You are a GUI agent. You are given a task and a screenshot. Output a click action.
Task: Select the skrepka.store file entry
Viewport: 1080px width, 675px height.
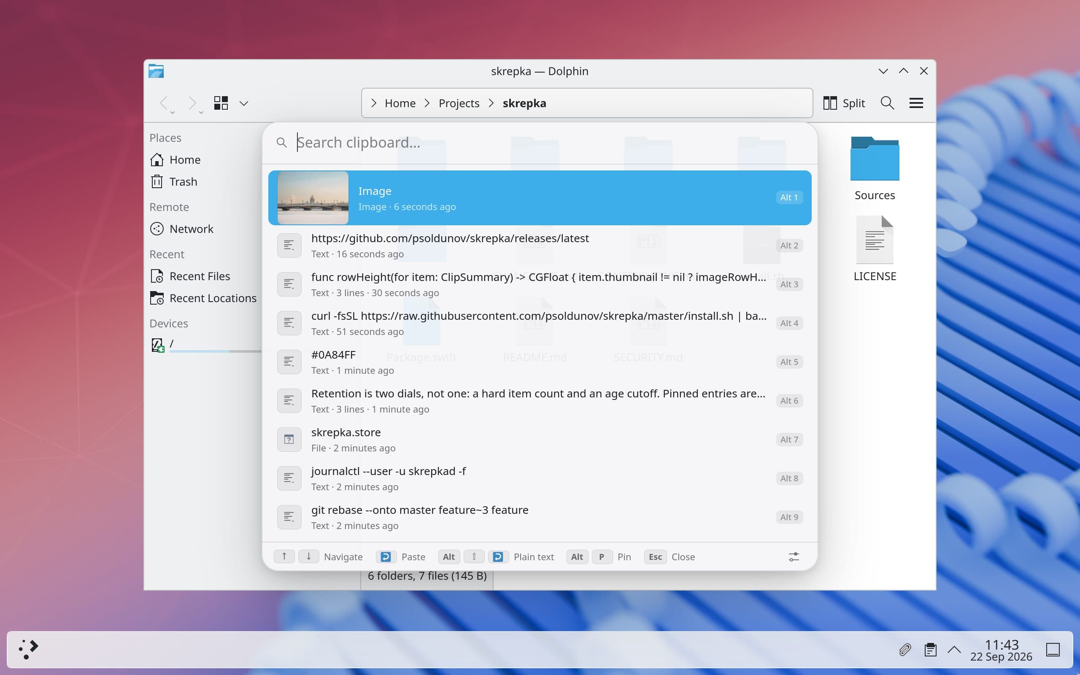pos(540,440)
